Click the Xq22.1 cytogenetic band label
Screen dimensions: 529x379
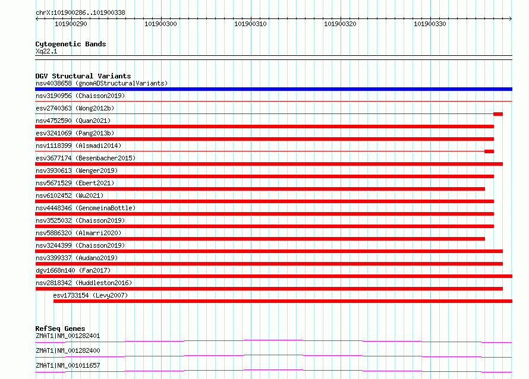pos(46,51)
